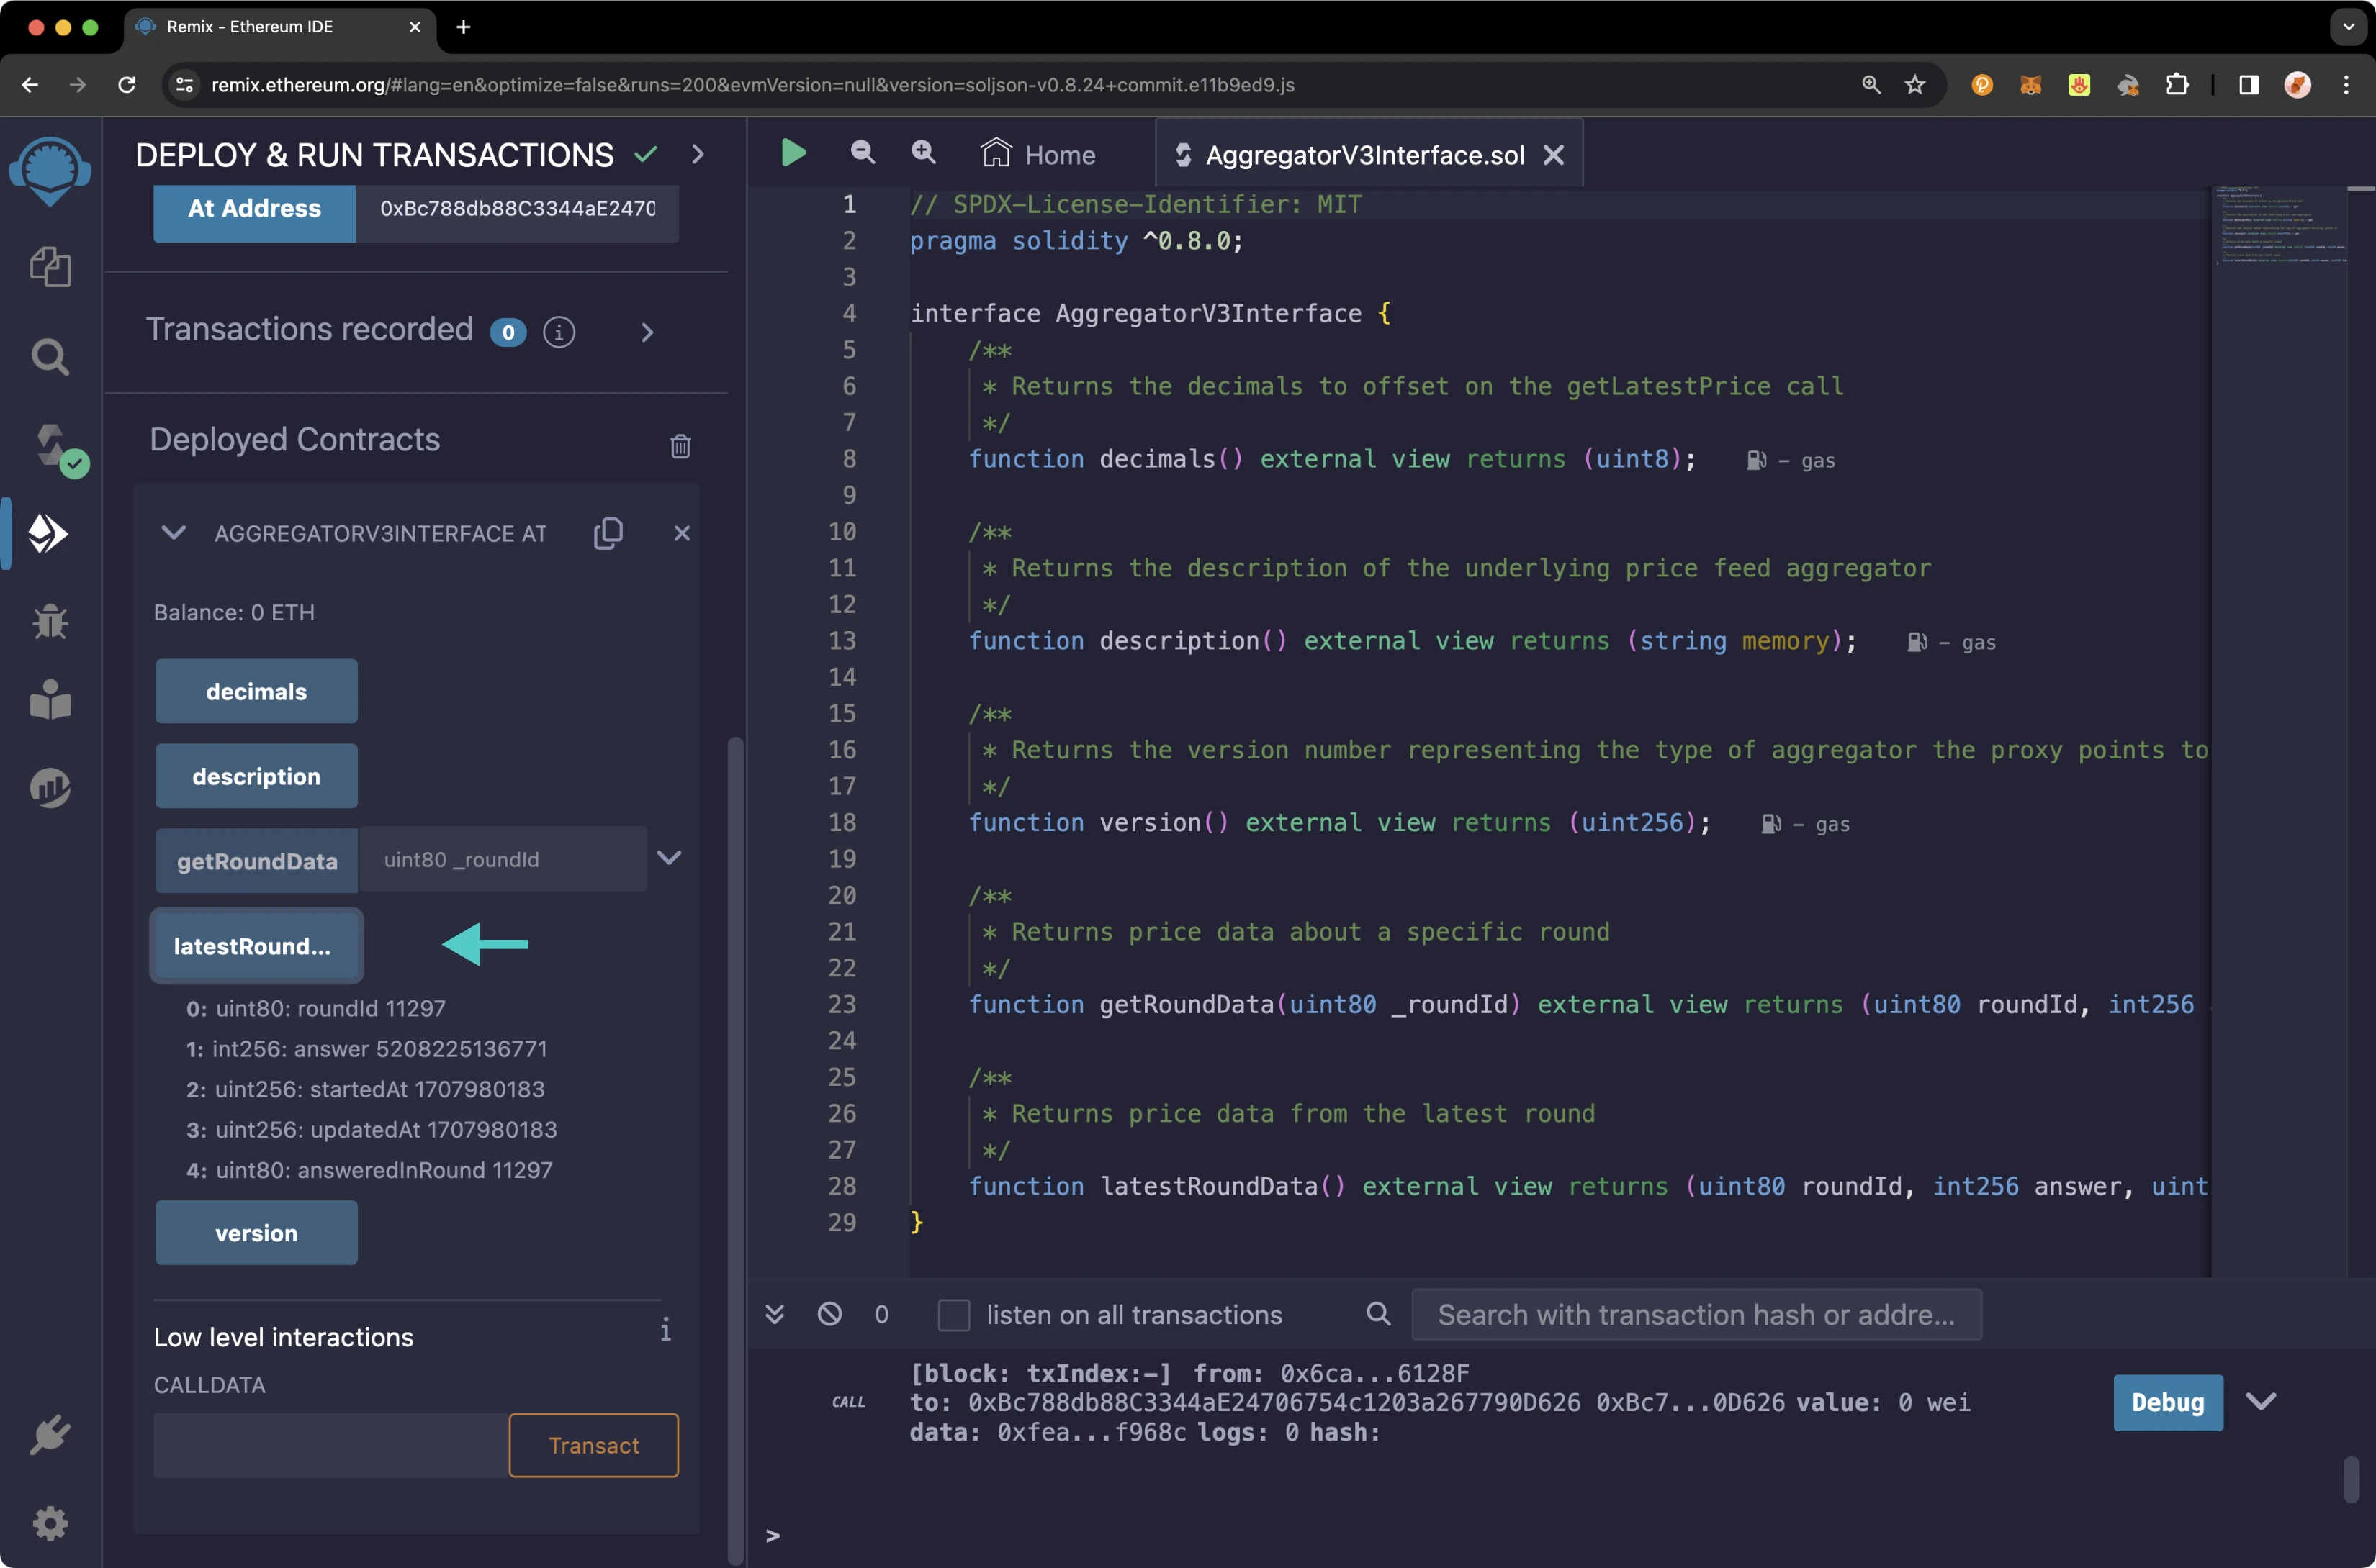2376x1568 pixels.
Task: Click the At Address input field
Action: 517,208
